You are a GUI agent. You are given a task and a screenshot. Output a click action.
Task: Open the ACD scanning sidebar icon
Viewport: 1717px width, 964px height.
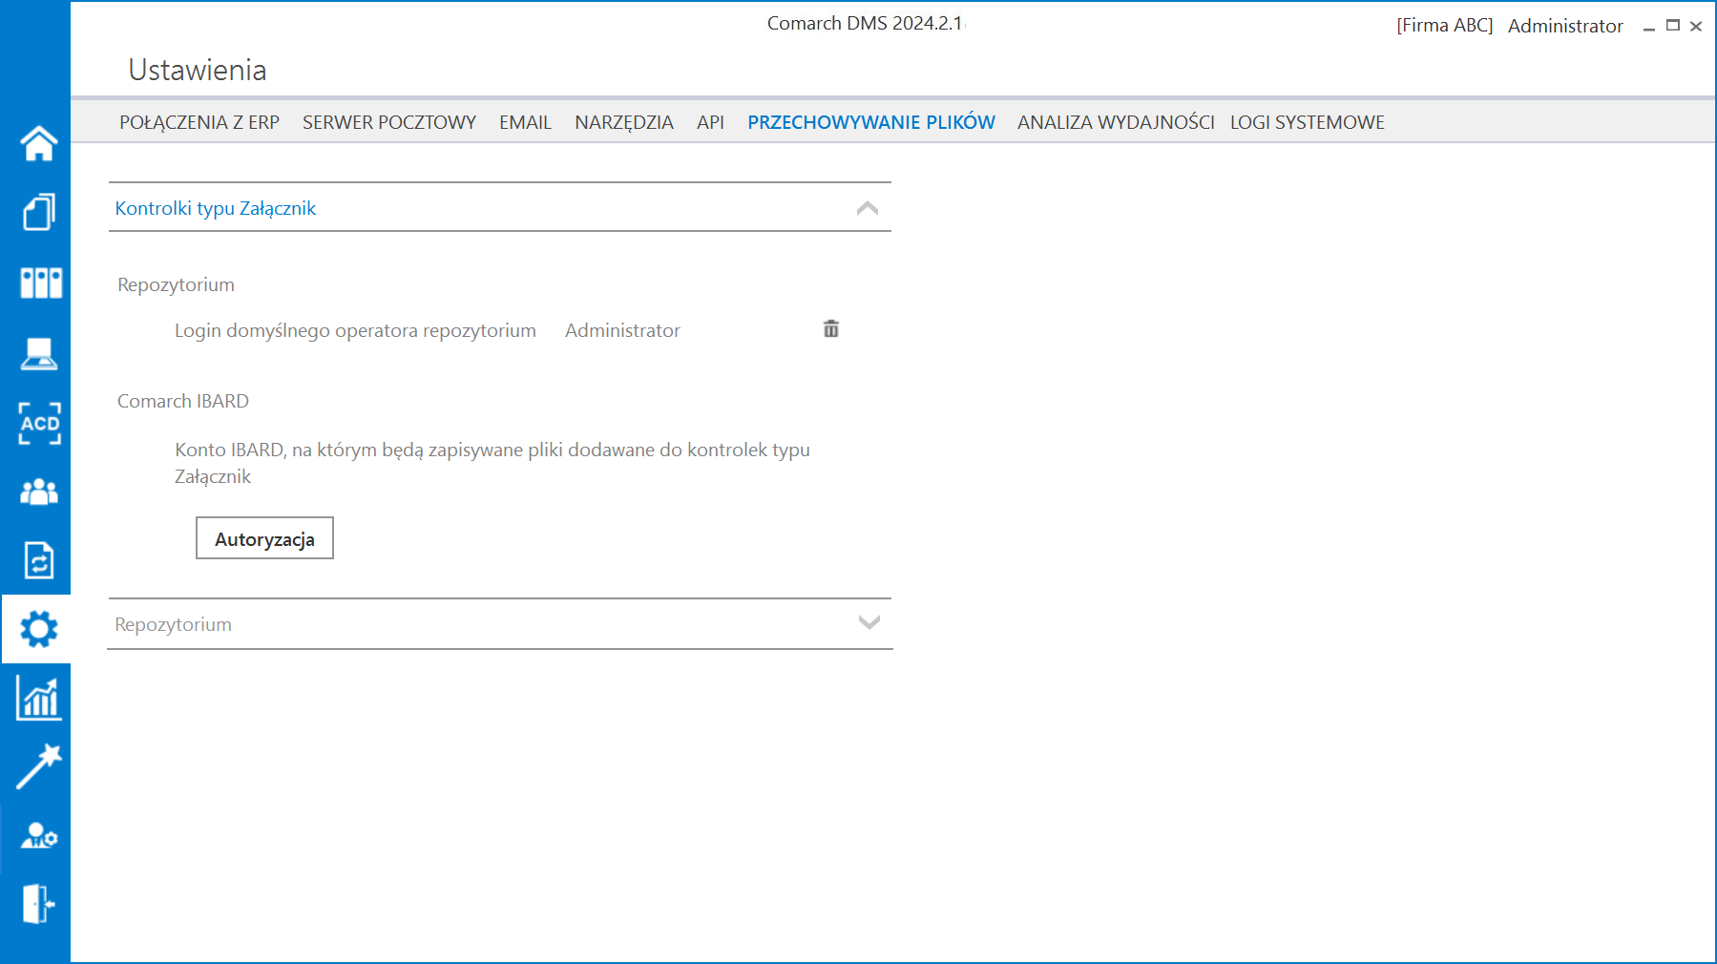pos(39,423)
